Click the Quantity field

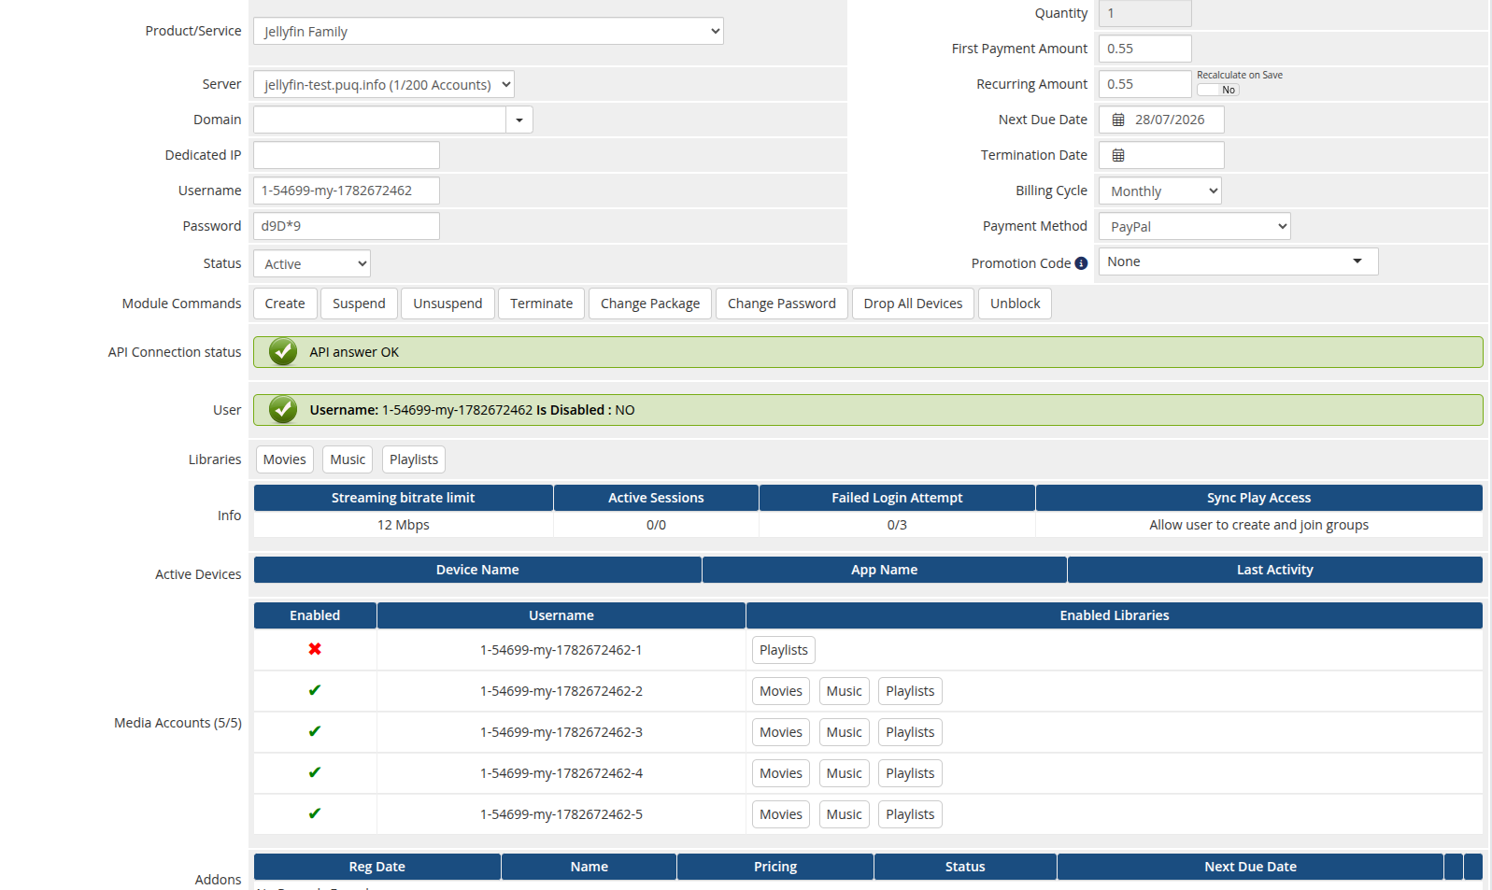pyautogui.click(x=1144, y=13)
